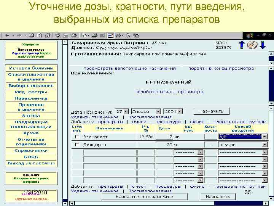
Task: Click top препараты add link
Action: coord(110,122)
